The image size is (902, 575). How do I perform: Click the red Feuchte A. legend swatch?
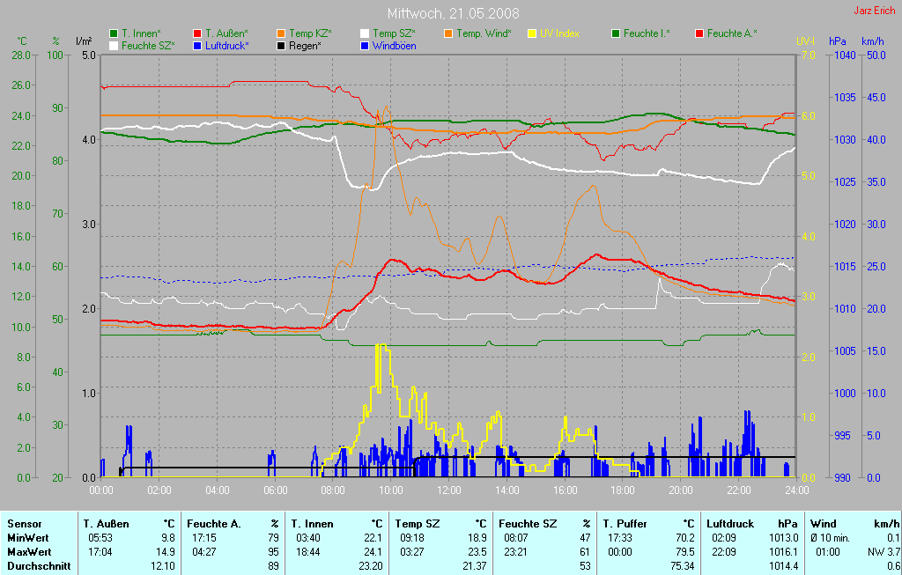(699, 33)
